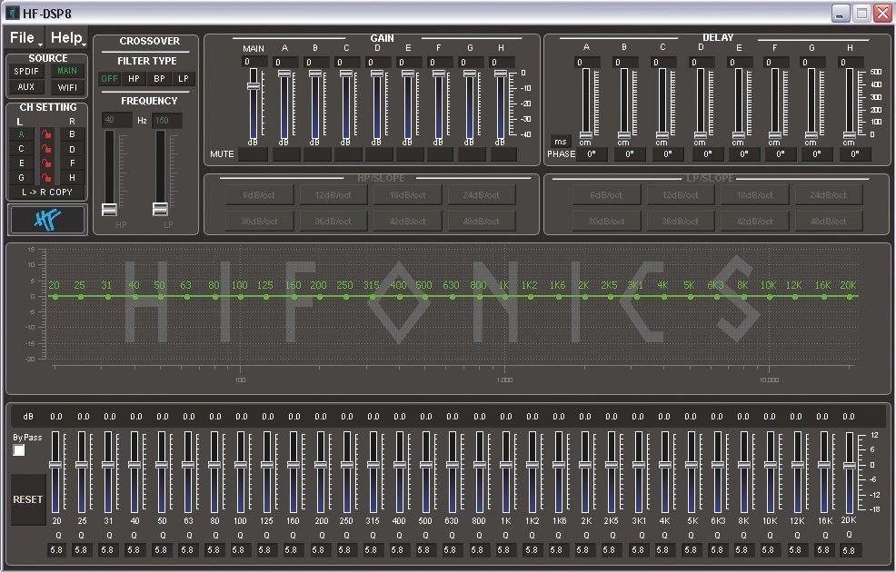This screenshot has height=572, width=896.
Task: Click the MAIN gain slider handle
Action: 254,85
